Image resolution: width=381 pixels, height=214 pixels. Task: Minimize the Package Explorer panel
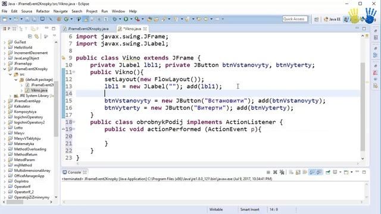46,29
